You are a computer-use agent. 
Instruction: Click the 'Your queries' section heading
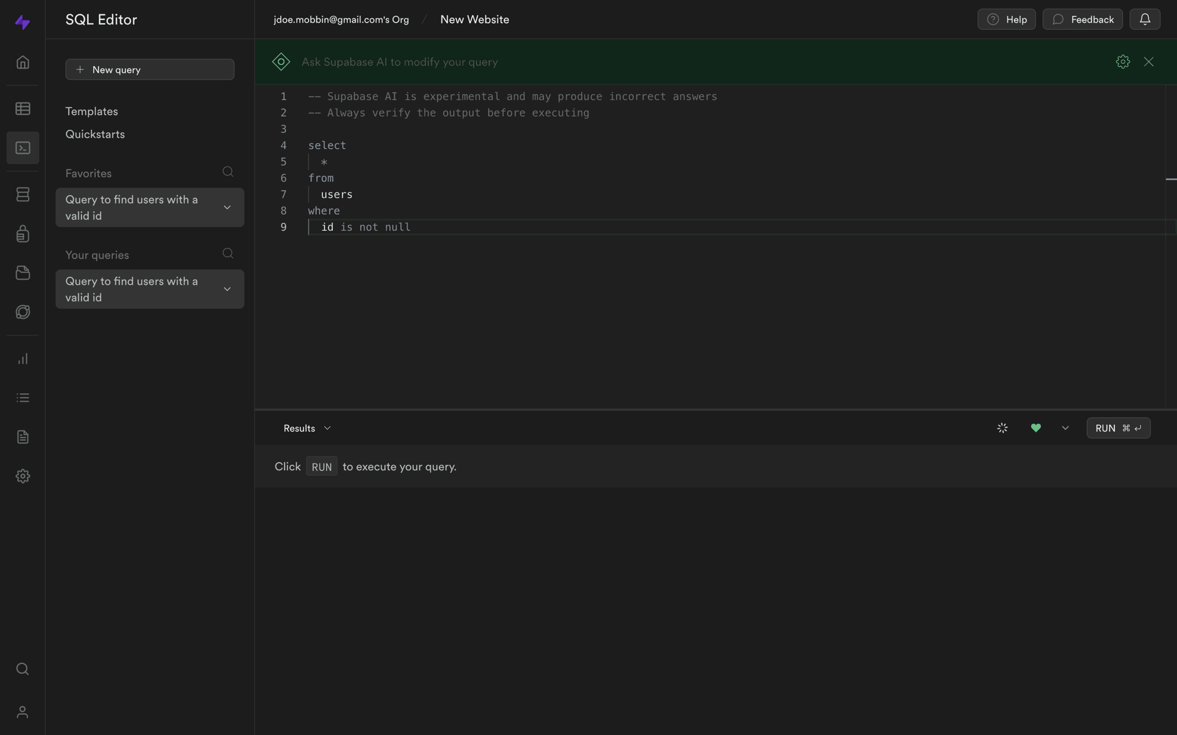point(97,255)
